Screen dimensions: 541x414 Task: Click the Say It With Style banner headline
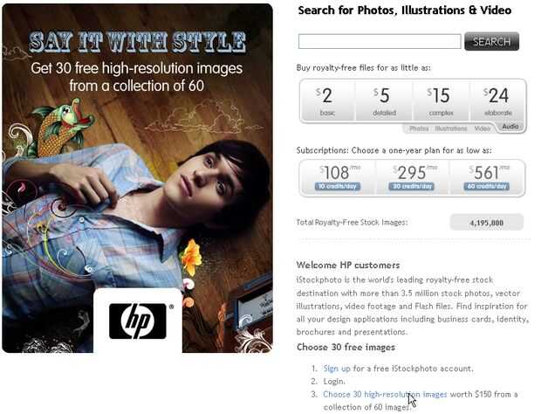click(x=138, y=42)
